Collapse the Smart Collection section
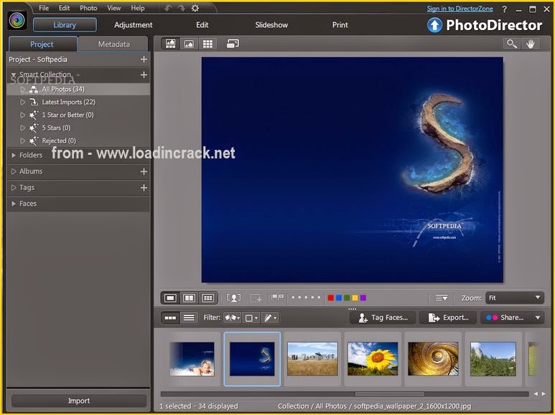Screen dimensions: 555x415 point(14,75)
